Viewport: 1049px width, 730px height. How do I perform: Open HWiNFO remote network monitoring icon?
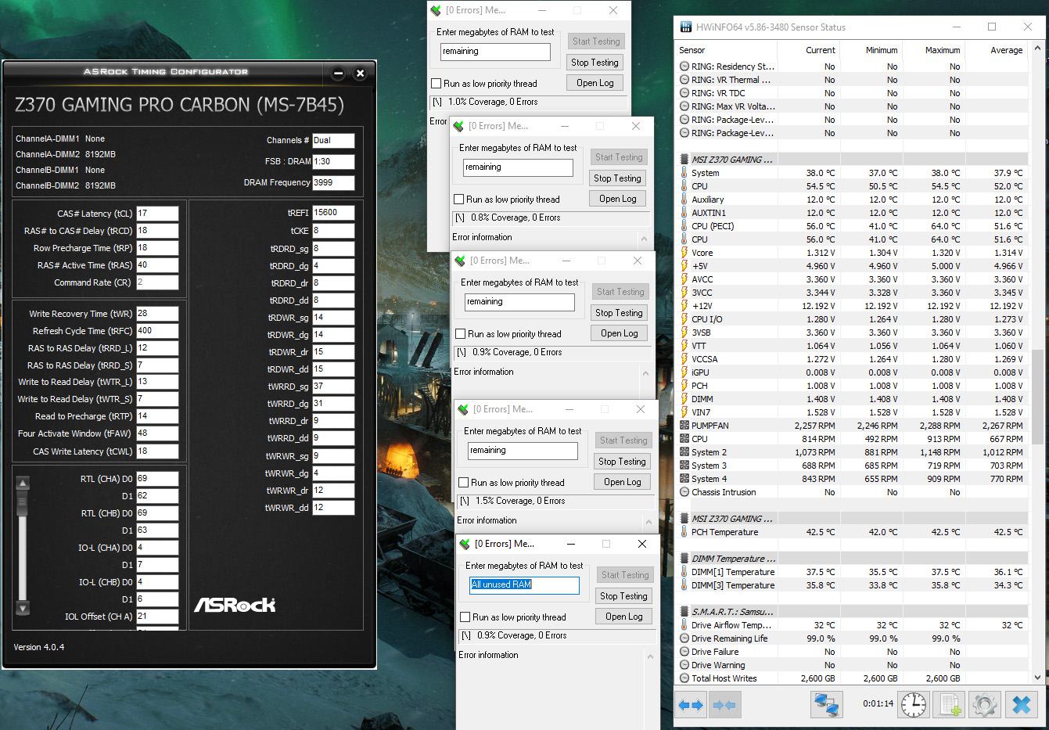pos(826,705)
